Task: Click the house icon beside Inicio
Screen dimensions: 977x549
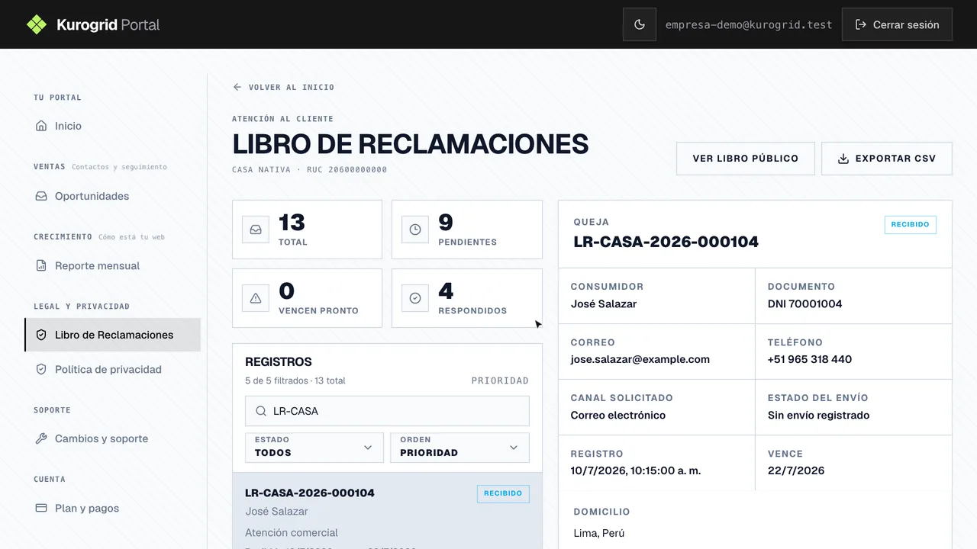Action: [x=41, y=126]
